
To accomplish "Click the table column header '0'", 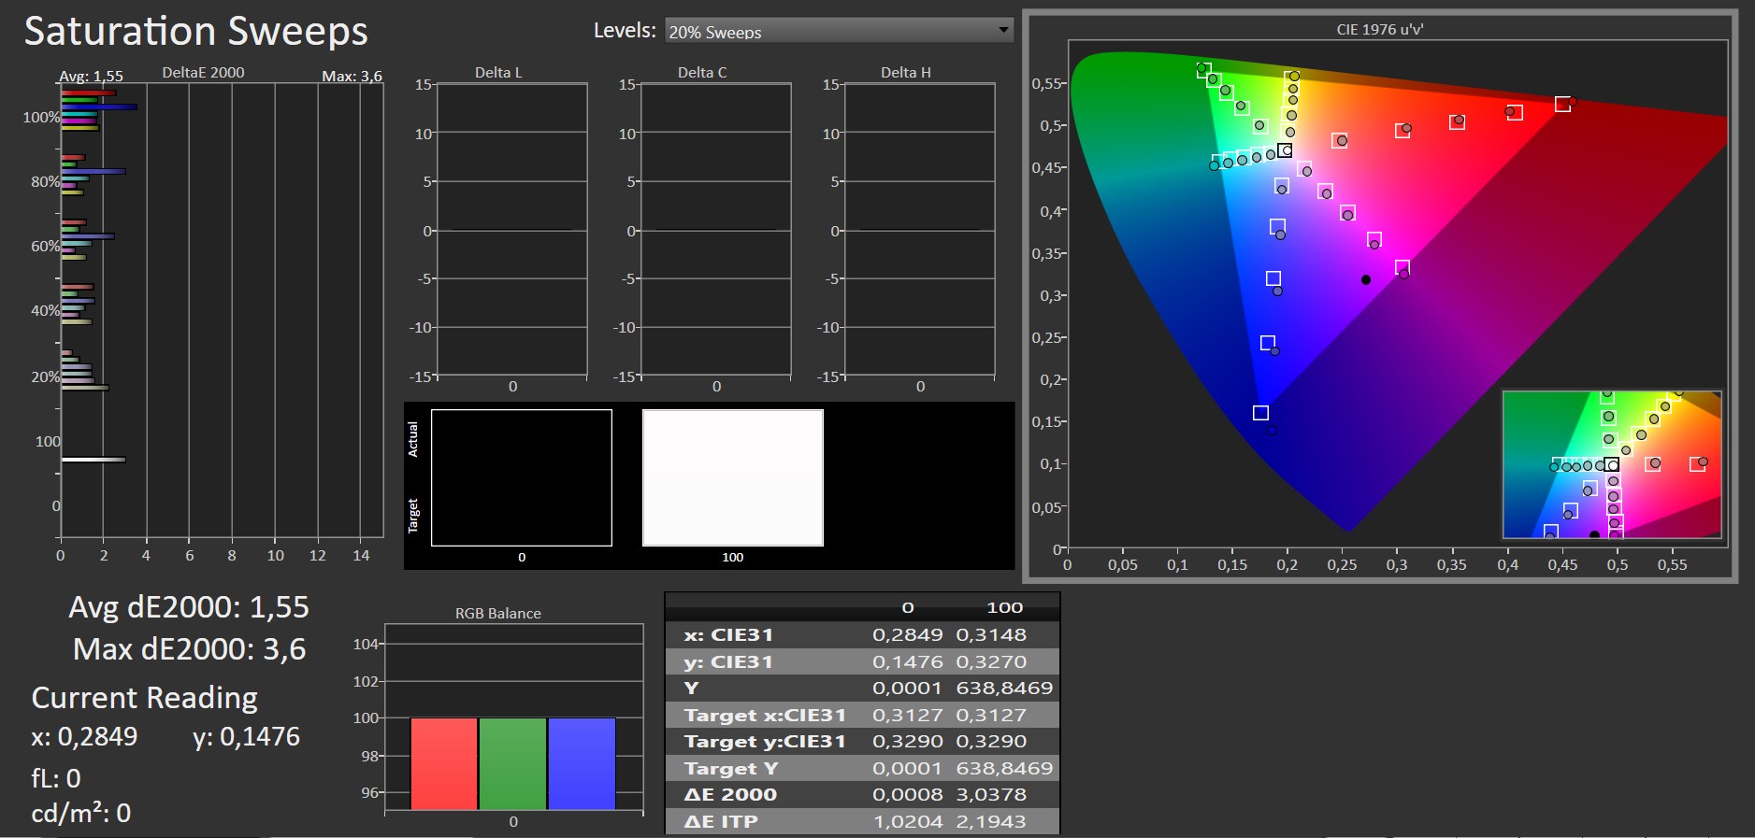I will coord(907,607).
